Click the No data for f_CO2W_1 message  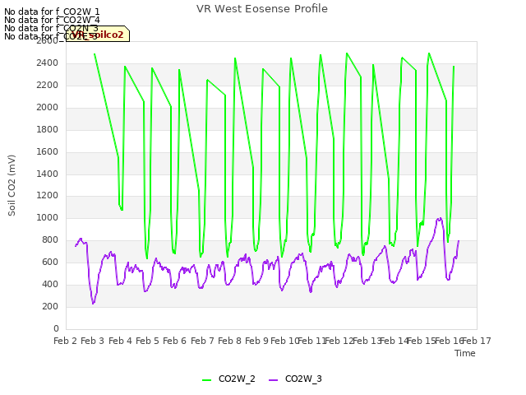pos(52,12)
